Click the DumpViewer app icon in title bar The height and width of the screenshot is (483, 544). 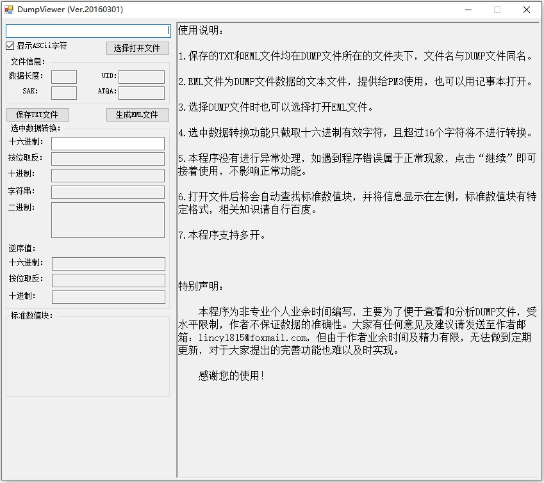(9, 10)
